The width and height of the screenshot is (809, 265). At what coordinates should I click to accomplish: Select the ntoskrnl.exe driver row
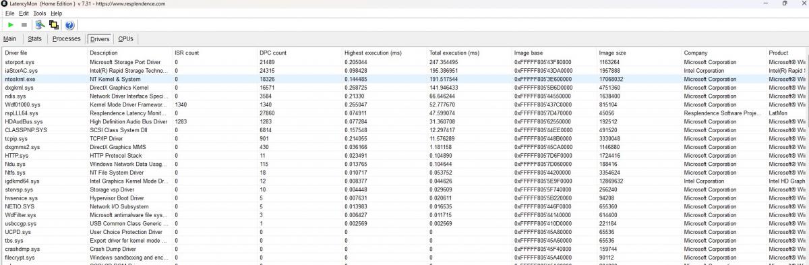(x=404, y=79)
